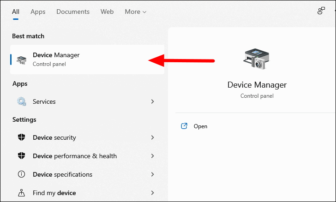Viewport: 336px width, 202px height.
Task: Switch to the Documents tab
Action: pyautogui.click(x=73, y=12)
